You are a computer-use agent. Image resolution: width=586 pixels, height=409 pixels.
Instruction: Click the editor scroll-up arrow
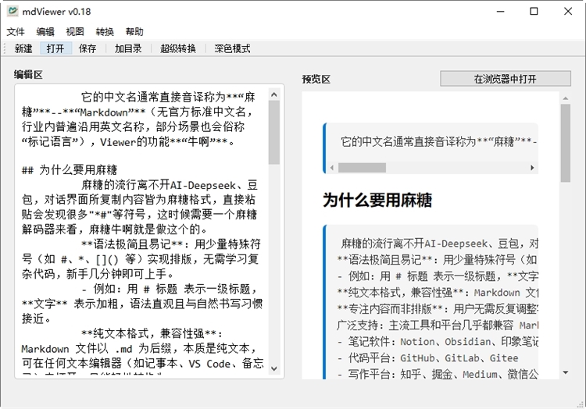tap(274, 94)
